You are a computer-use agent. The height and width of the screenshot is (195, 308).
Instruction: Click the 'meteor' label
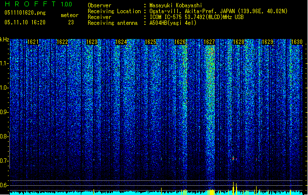[70, 15]
